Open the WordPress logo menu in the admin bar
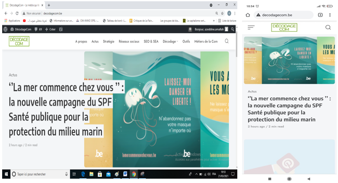This screenshot has height=183, width=338. [x=5, y=29]
